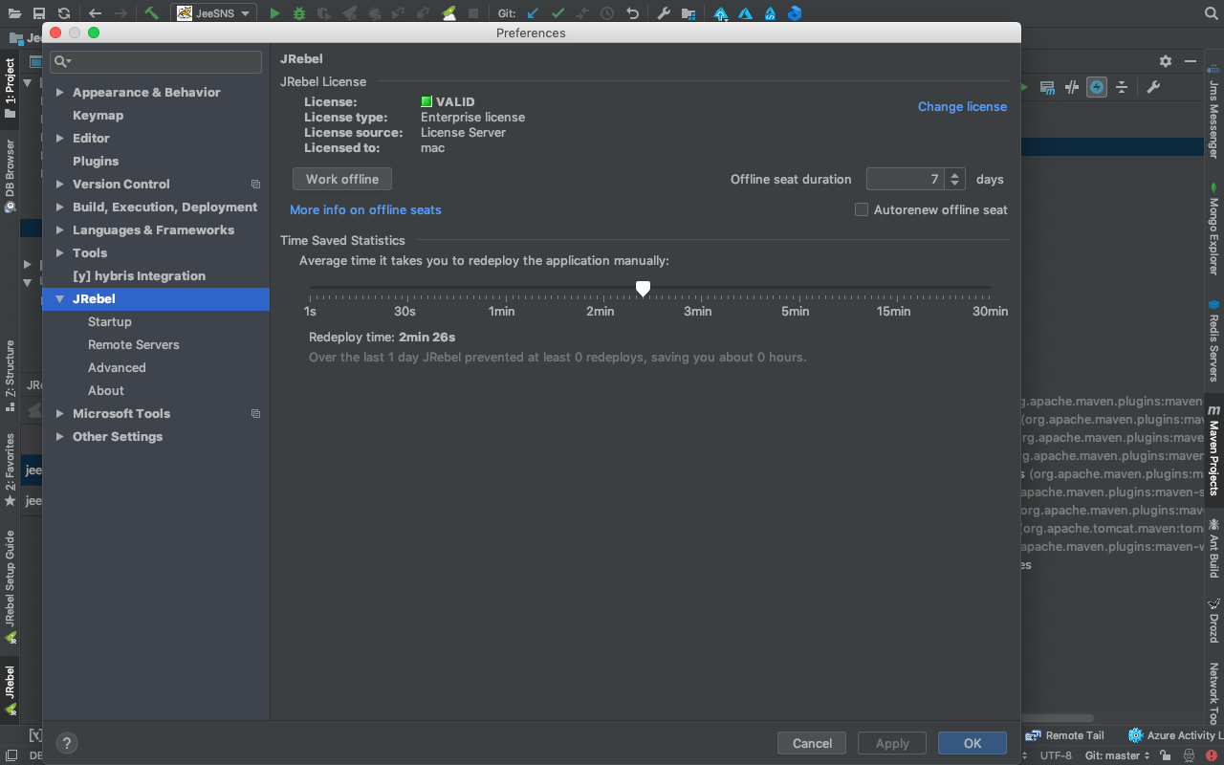Click the Remote Tail tool window button
The height and width of the screenshot is (765, 1224).
(1065, 735)
